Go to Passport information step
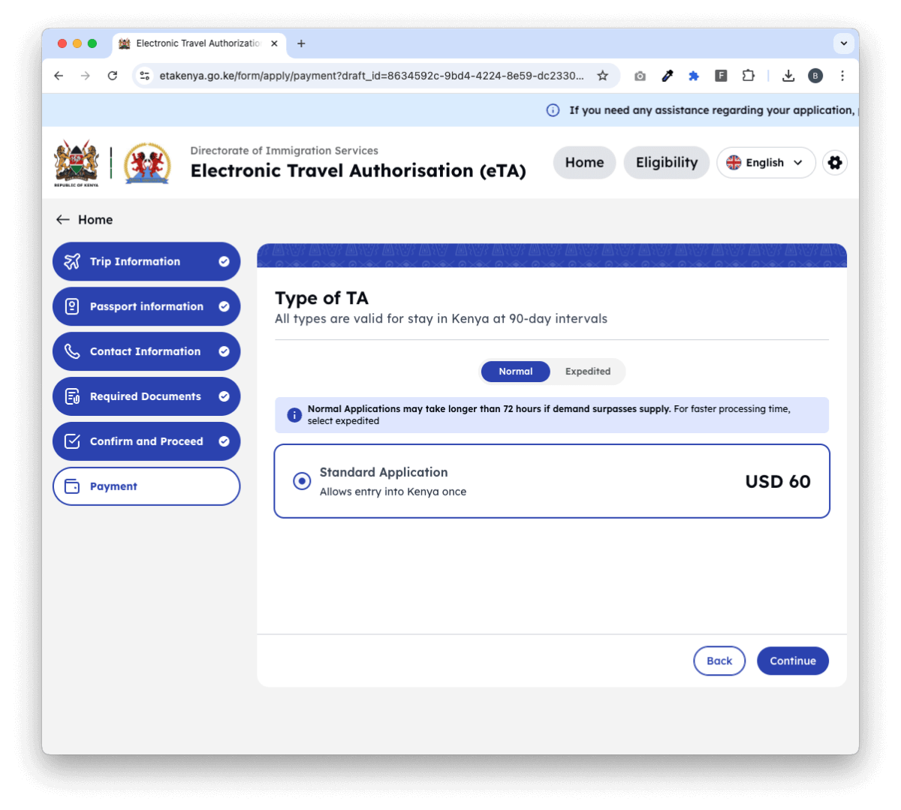 [146, 306]
